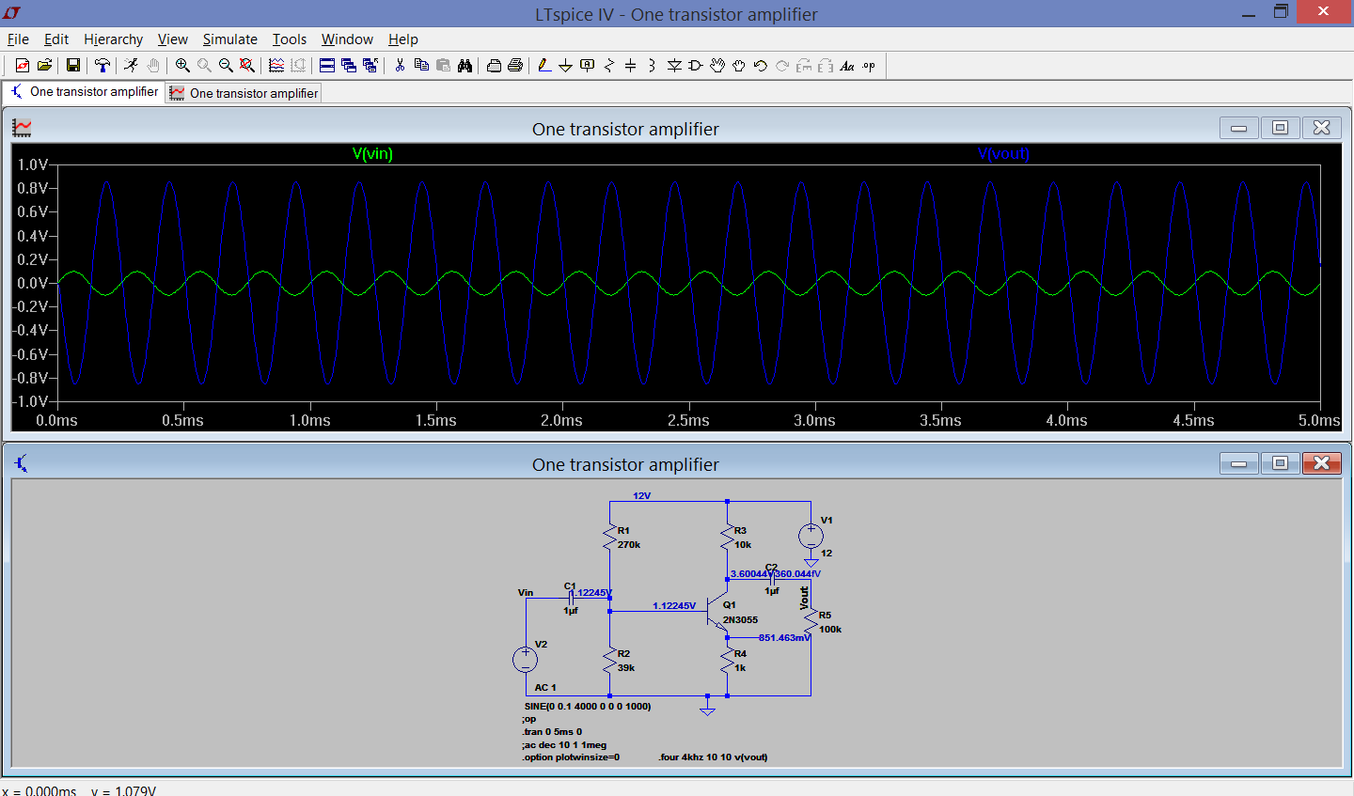The image size is (1354, 796).
Task: Open the Simulate menu
Action: [x=229, y=39]
